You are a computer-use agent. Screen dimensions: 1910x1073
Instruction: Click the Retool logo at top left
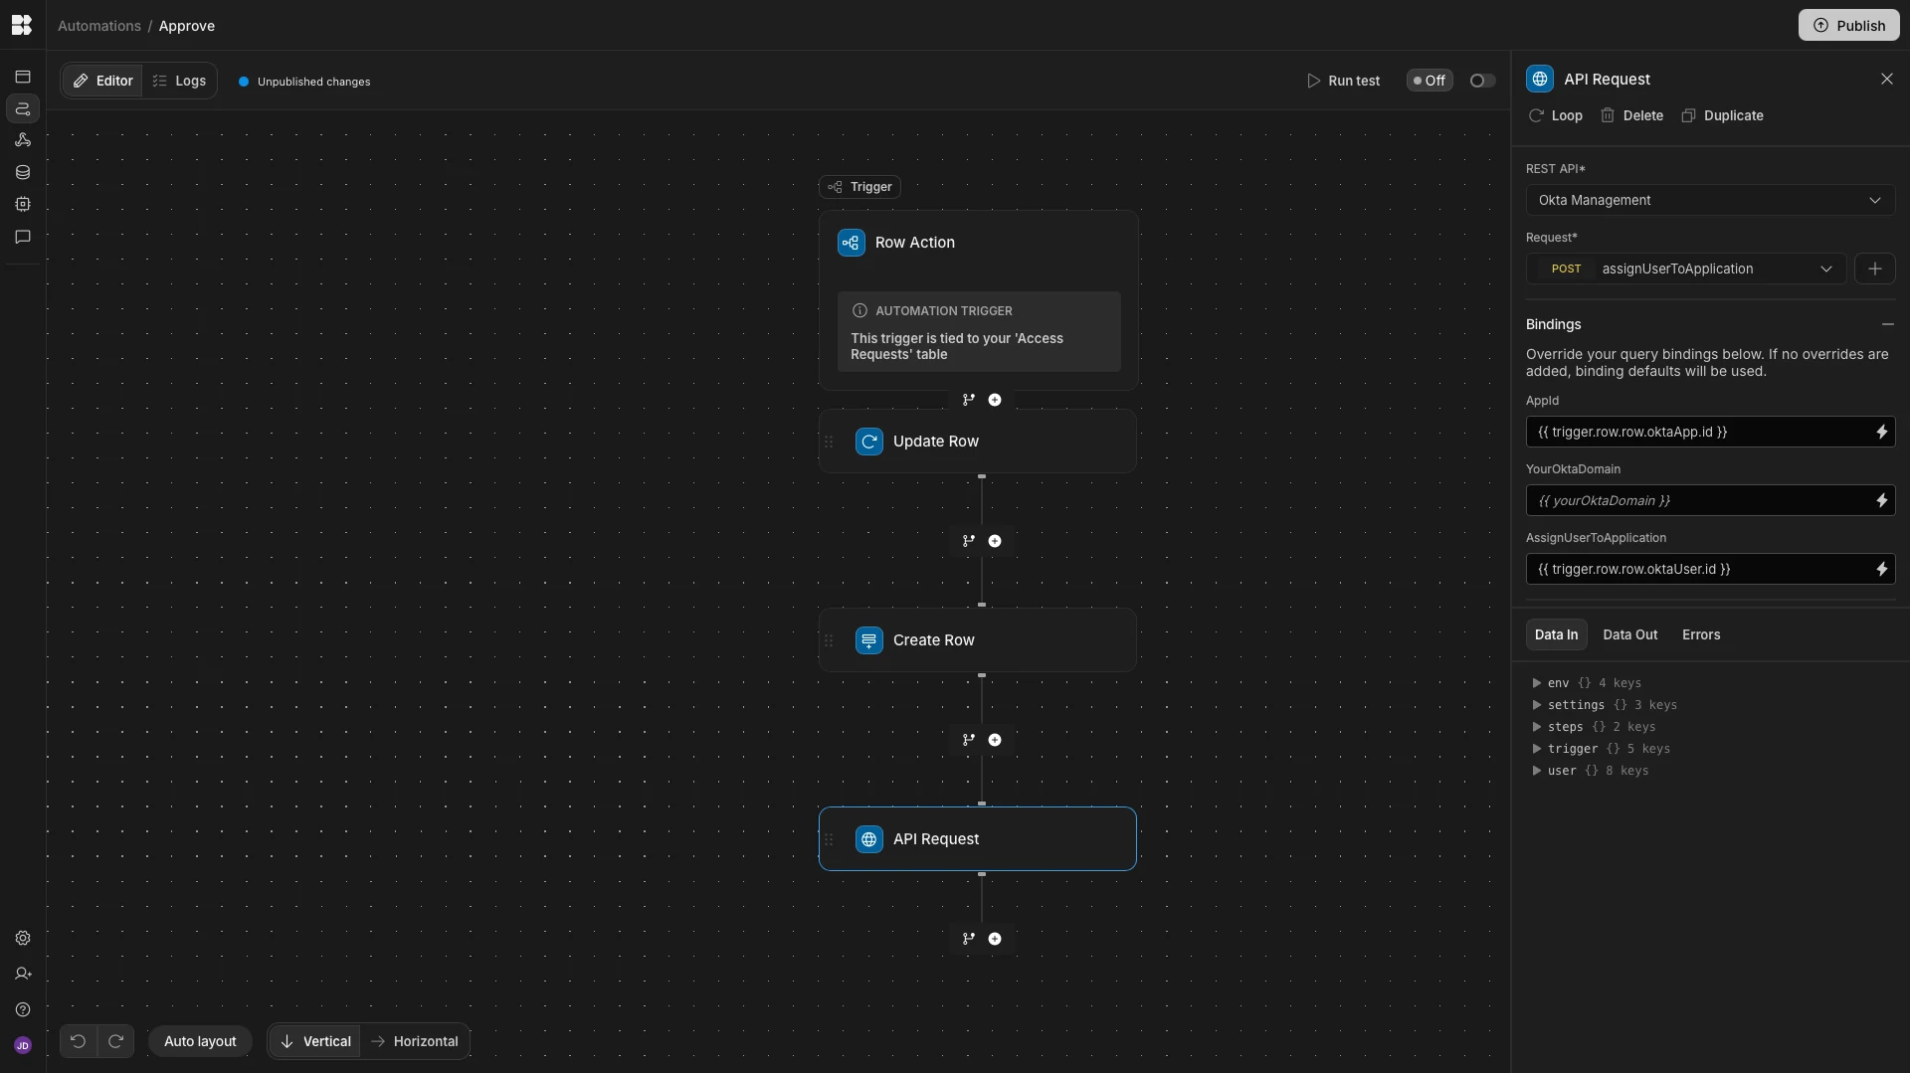point(21,25)
